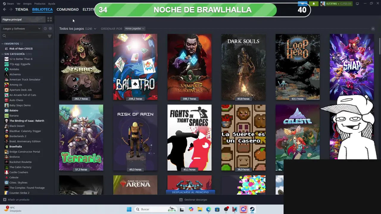Click the ELT3TRIS profile avatar

323,4
